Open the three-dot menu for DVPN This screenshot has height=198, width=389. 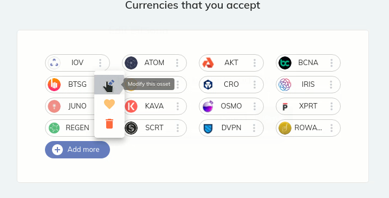254,128
